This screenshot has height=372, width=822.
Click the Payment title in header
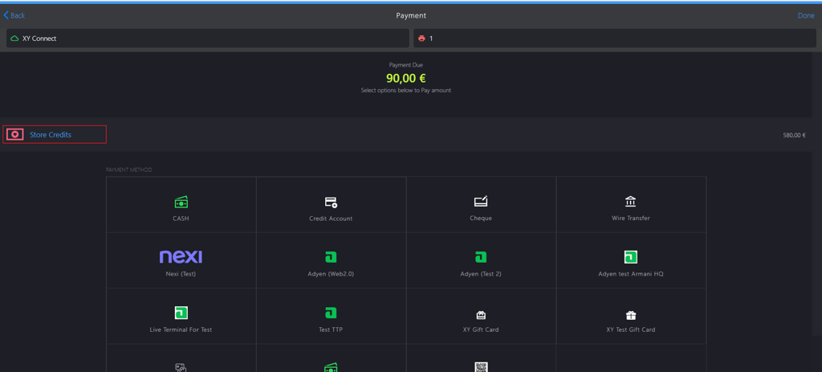(411, 16)
